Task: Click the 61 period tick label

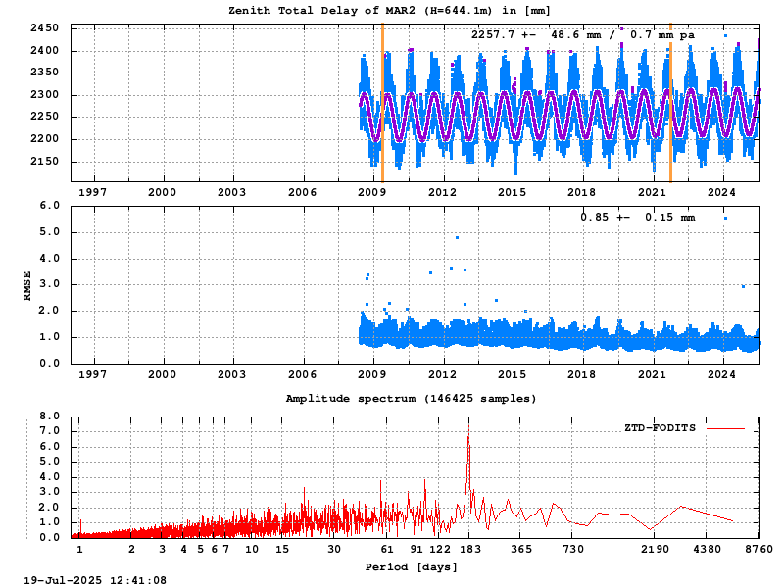Action: (x=387, y=549)
